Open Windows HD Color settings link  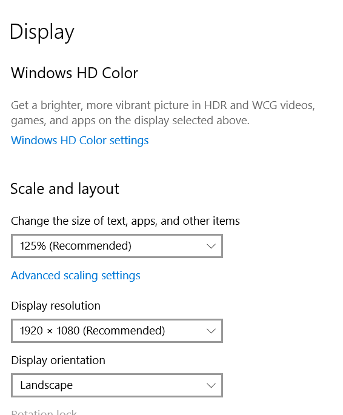coord(79,141)
